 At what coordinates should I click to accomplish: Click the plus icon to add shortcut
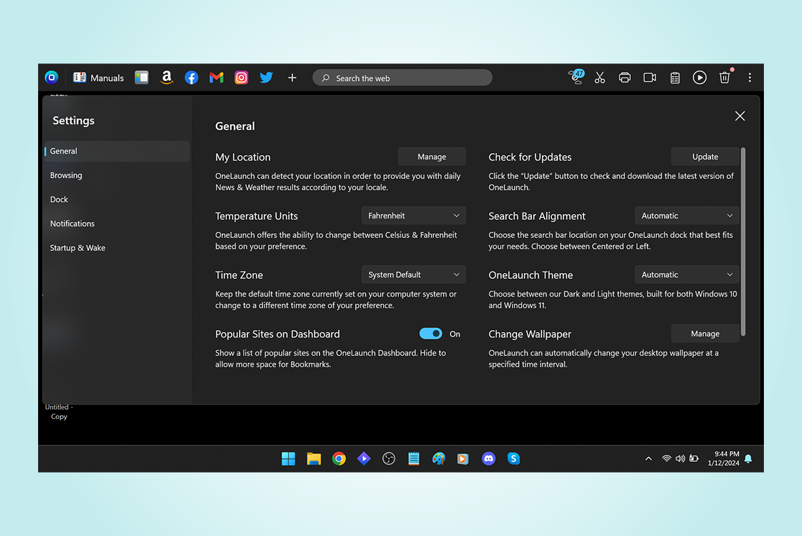(292, 78)
